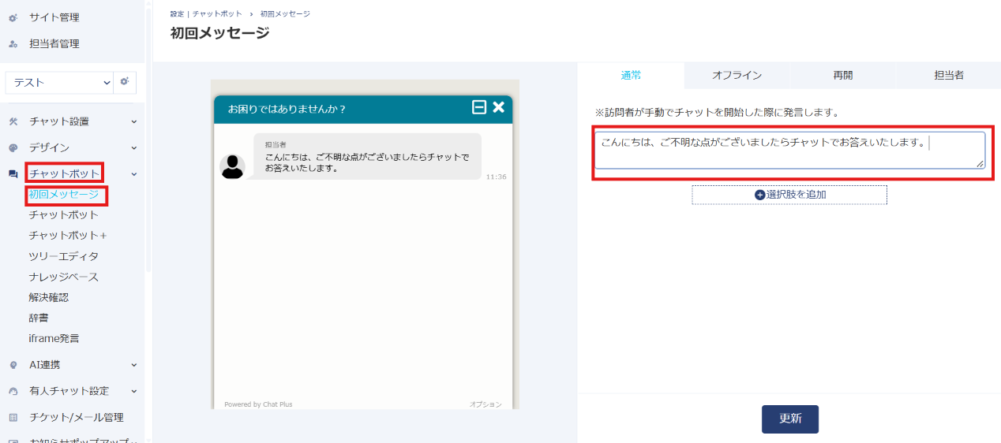Image resolution: width=1001 pixels, height=443 pixels.
Task: Open iframe発言 in the sidebar
Action: click(54, 338)
